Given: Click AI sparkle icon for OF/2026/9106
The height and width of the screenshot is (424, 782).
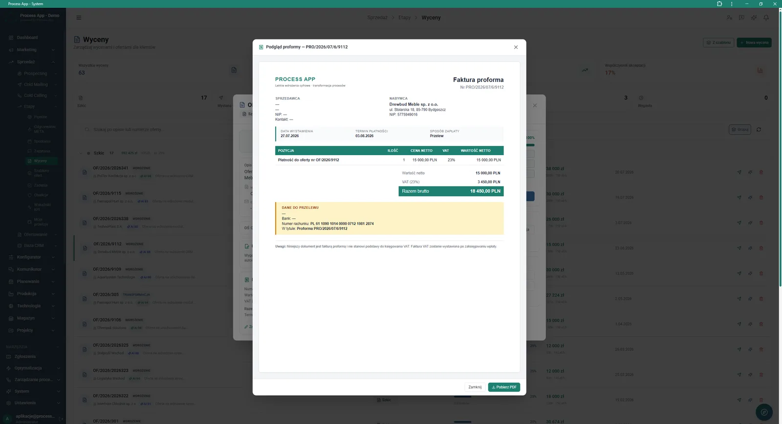Looking at the screenshot, I should tap(750, 324).
